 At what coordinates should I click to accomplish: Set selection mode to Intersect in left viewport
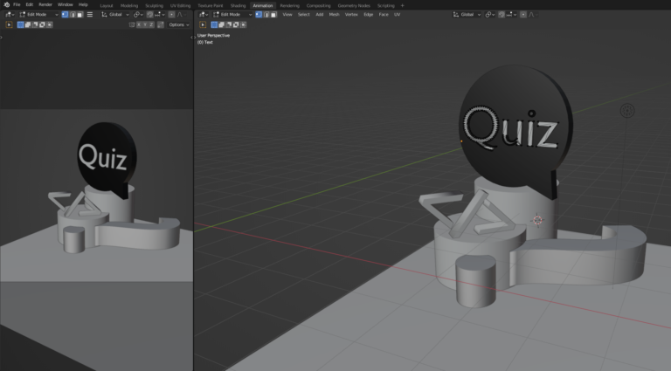point(49,24)
